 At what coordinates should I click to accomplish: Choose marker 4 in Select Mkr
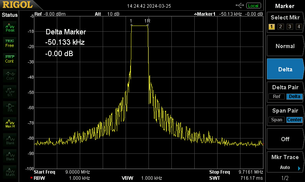pos(299,27)
